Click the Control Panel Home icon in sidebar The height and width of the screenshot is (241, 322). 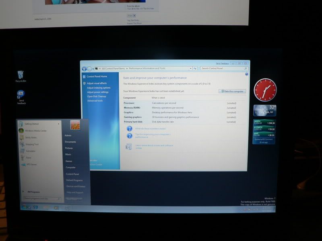(x=84, y=77)
